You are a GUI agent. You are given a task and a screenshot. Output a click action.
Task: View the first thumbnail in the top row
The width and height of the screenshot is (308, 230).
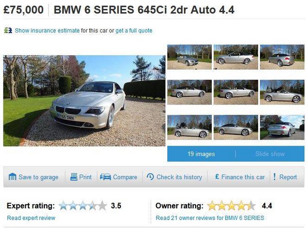click(x=190, y=57)
